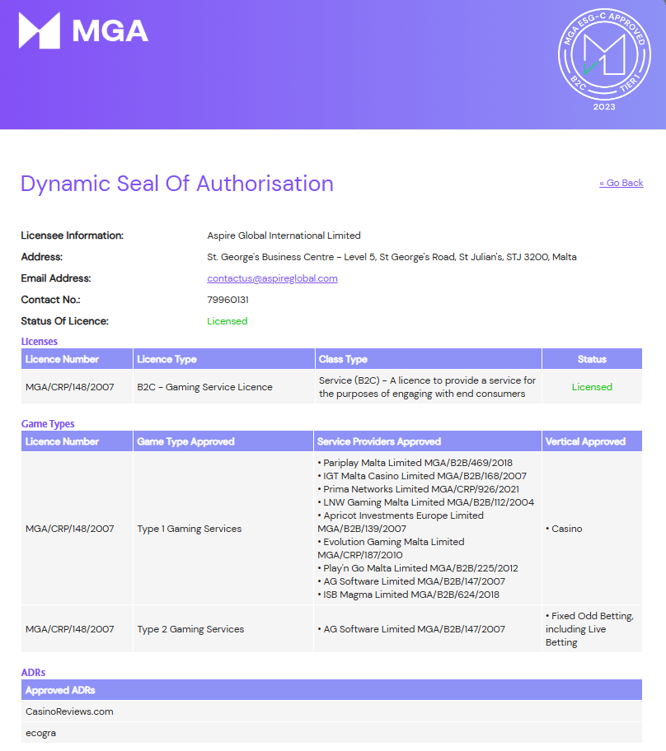Click the Game Type Approved column header
The image size is (666, 751).
(223, 441)
